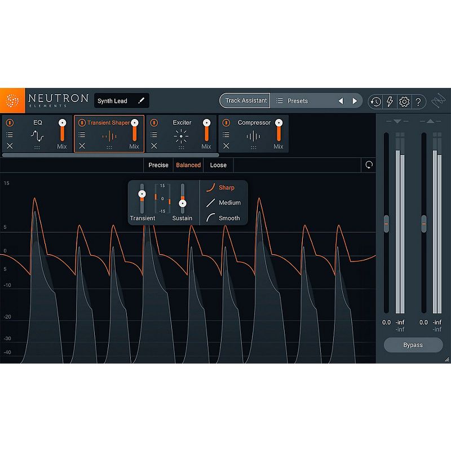Go to the previous preset with the left arrow
Viewport: 451px width, 451px height.
click(x=341, y=100)
